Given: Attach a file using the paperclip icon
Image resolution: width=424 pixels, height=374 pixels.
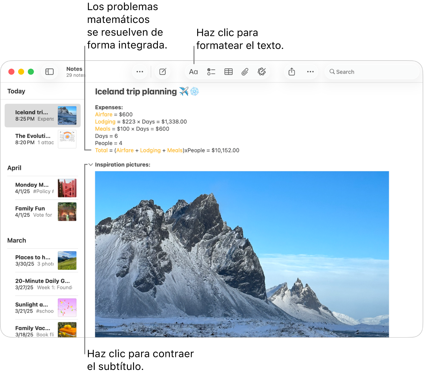Looking at the screenshot, I should click(245, 71).
